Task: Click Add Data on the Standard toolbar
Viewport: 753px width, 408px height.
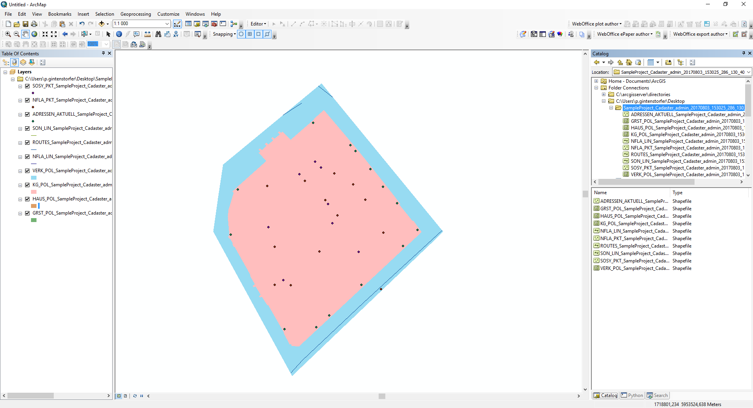Action: (x=102, y=24)
